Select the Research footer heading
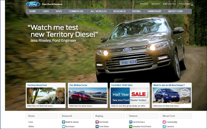The width and height of the screenshot is (207, 129). tap(75, 116)
